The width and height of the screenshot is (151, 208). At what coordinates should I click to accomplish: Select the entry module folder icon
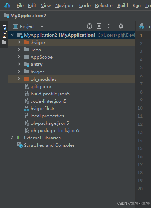coord(27,65)
